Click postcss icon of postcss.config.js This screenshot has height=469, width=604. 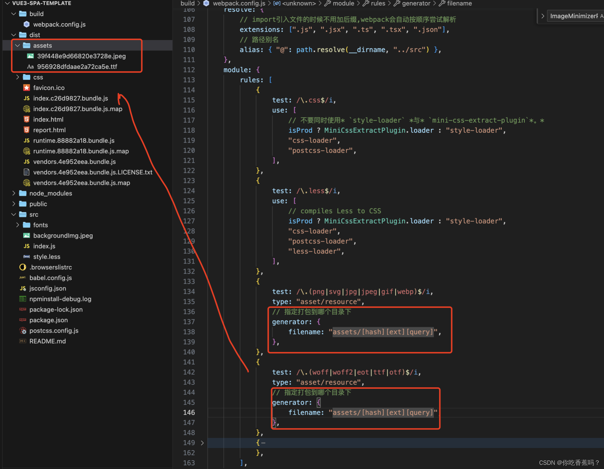click(23, 330)
